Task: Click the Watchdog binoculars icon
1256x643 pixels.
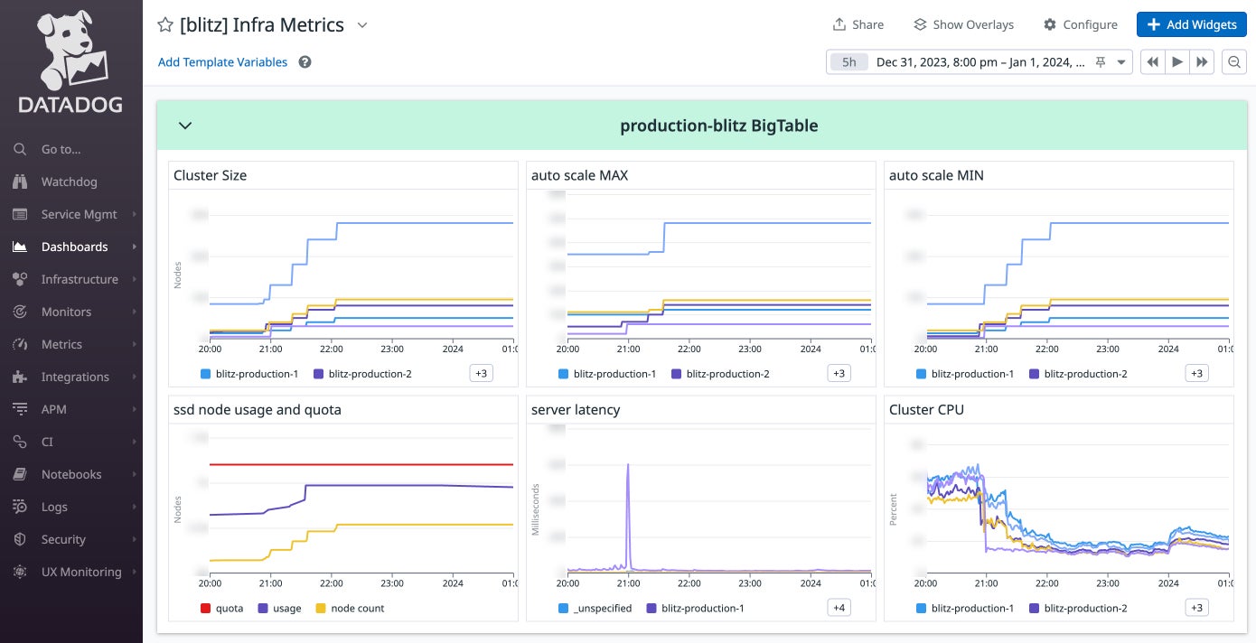Action: [x=20, y=182]
